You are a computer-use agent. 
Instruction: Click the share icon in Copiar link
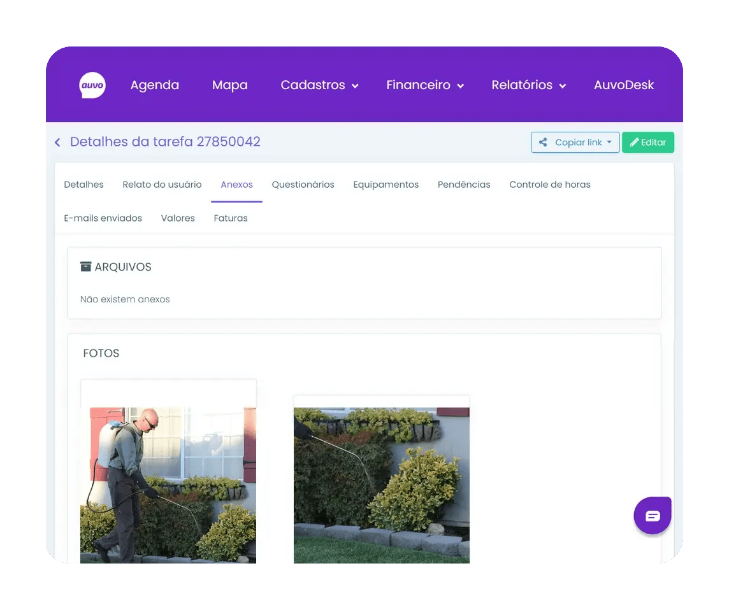(x=542, y=142)
